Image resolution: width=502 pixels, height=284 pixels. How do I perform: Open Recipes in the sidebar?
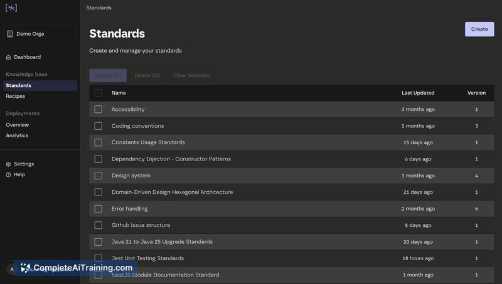[15, 96]
